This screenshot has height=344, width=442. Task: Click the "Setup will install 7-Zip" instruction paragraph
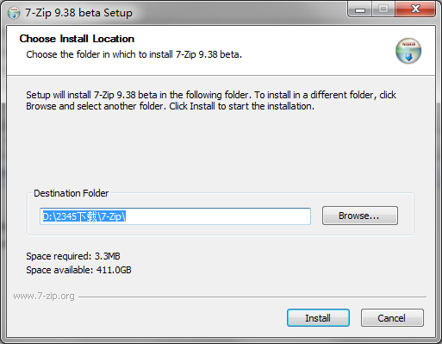coord(211,101)
